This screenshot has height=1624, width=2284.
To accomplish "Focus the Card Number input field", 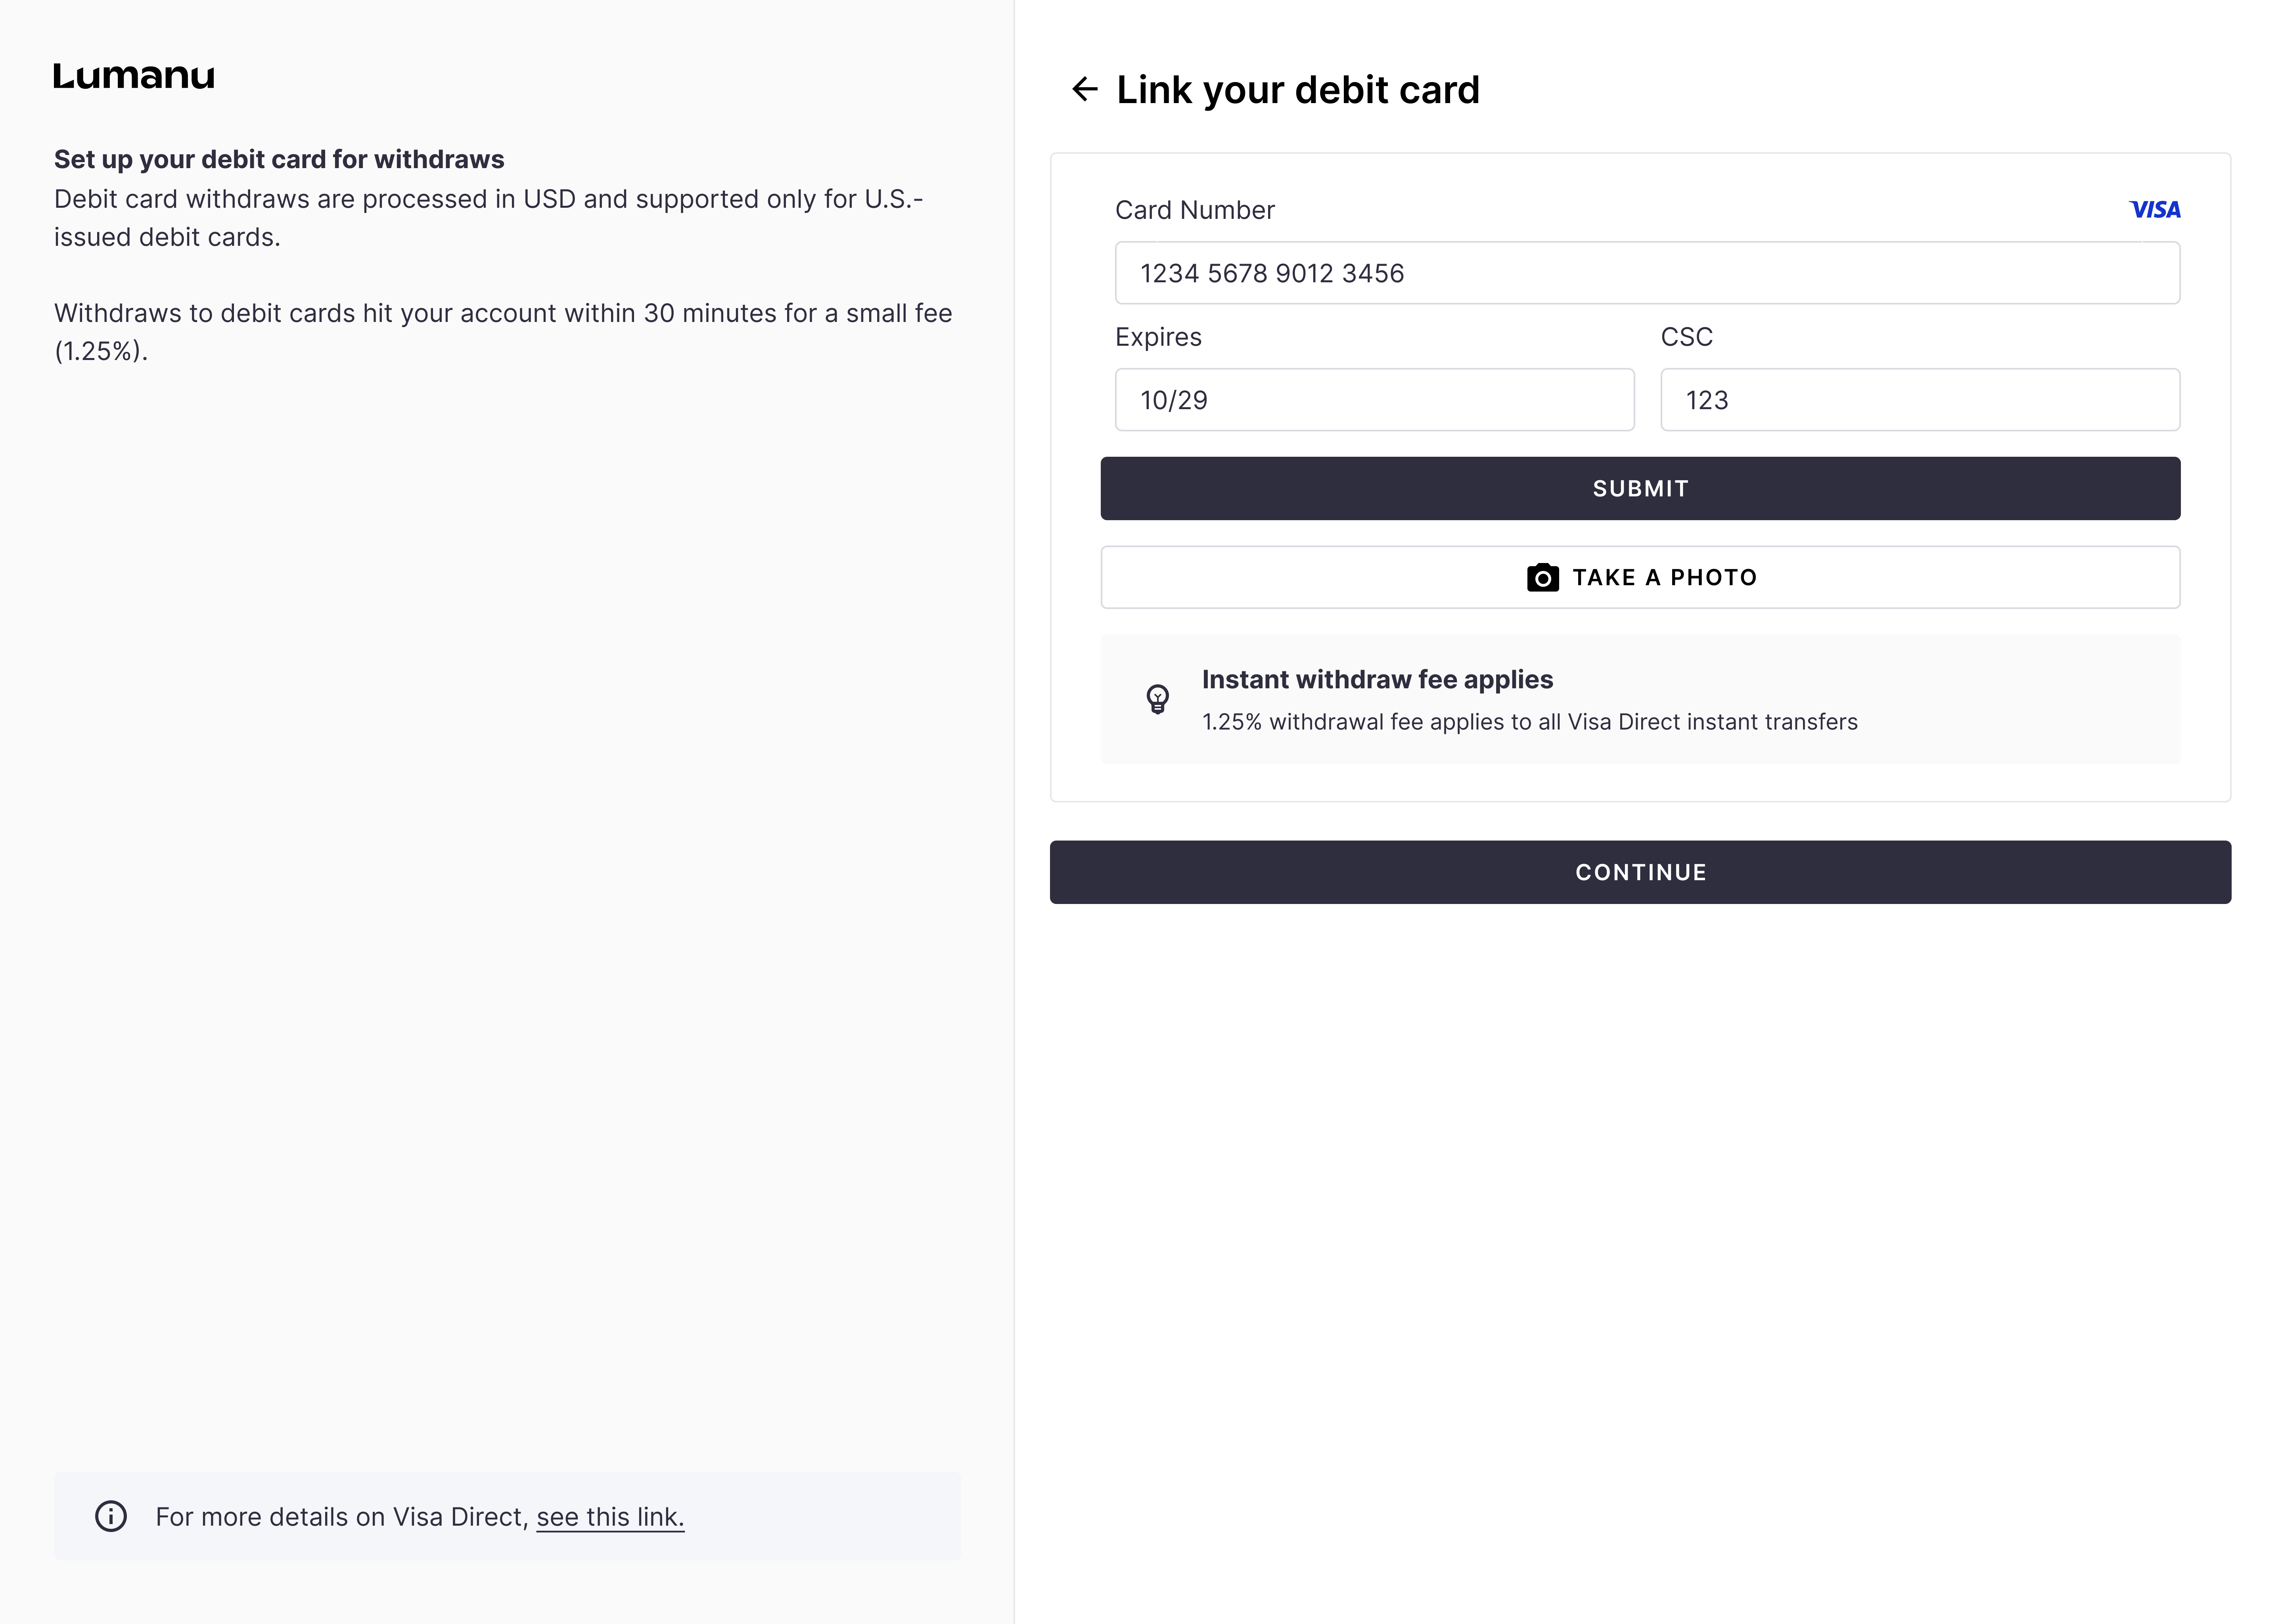I will pyautogui.click(x=1647, y=273).
